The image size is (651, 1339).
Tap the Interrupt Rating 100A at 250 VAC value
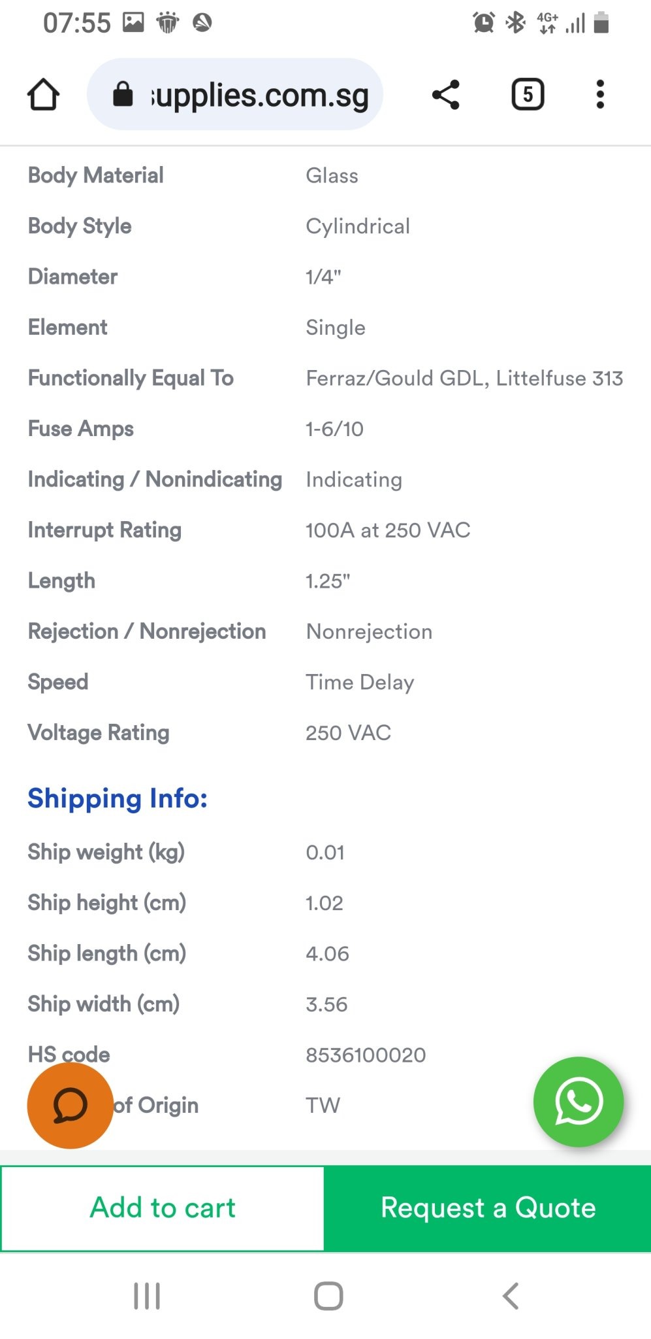point(388,530)
